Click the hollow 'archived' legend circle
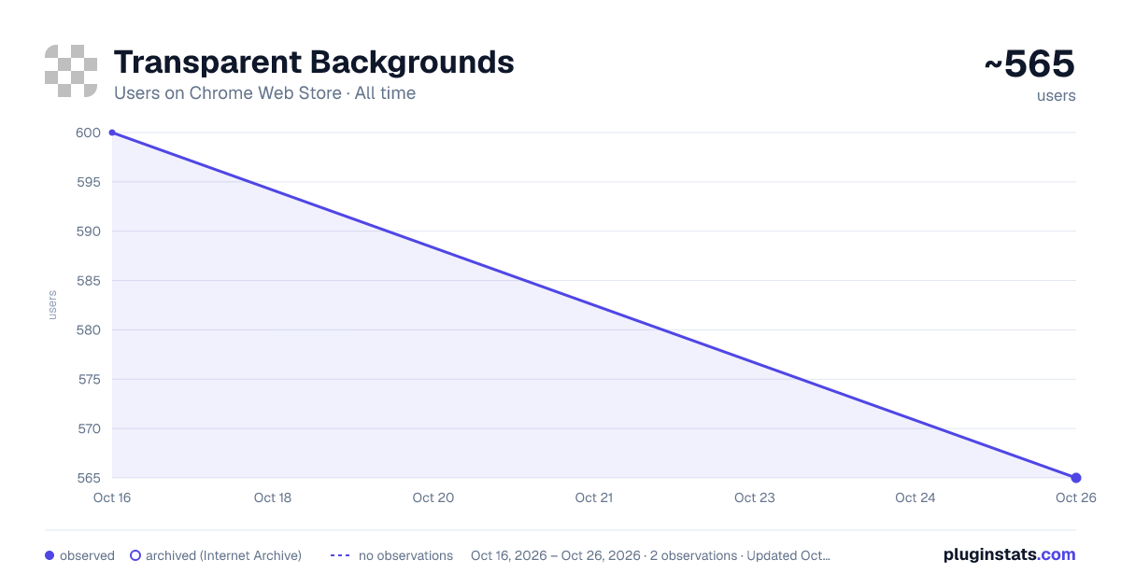Image resolution: width=1121 pixels, height=588 pixels. [135, 555]
